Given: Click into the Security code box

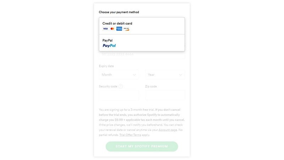Looking at the screenshot, I should click(119, 95).
